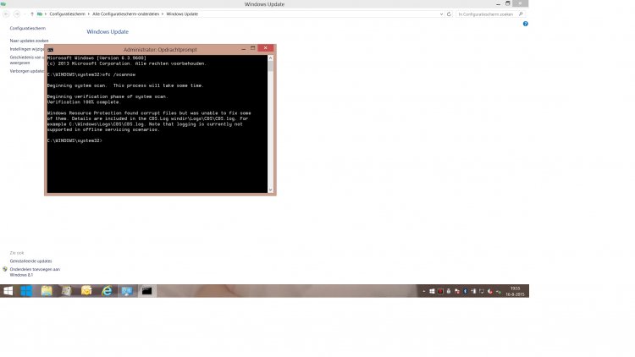The image size is (635, 357).
Task: Open recent locations dropdown next to forward arrow
Action: pos(25,14)
